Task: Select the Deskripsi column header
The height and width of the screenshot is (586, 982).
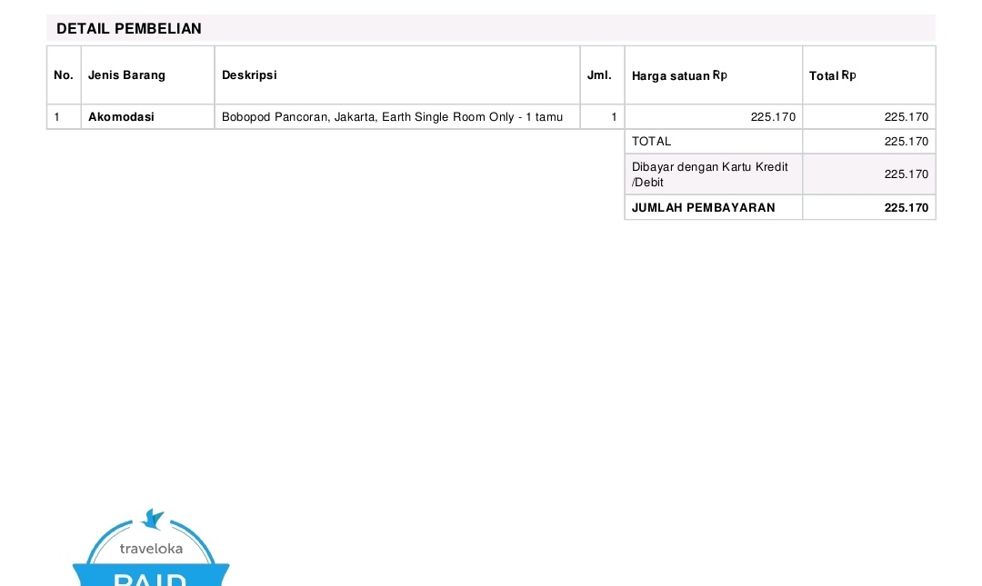Action: [397, 75]
